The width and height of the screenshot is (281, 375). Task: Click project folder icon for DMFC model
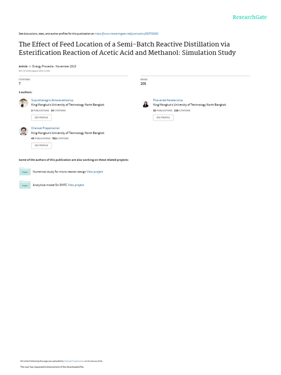click(25, 185)
